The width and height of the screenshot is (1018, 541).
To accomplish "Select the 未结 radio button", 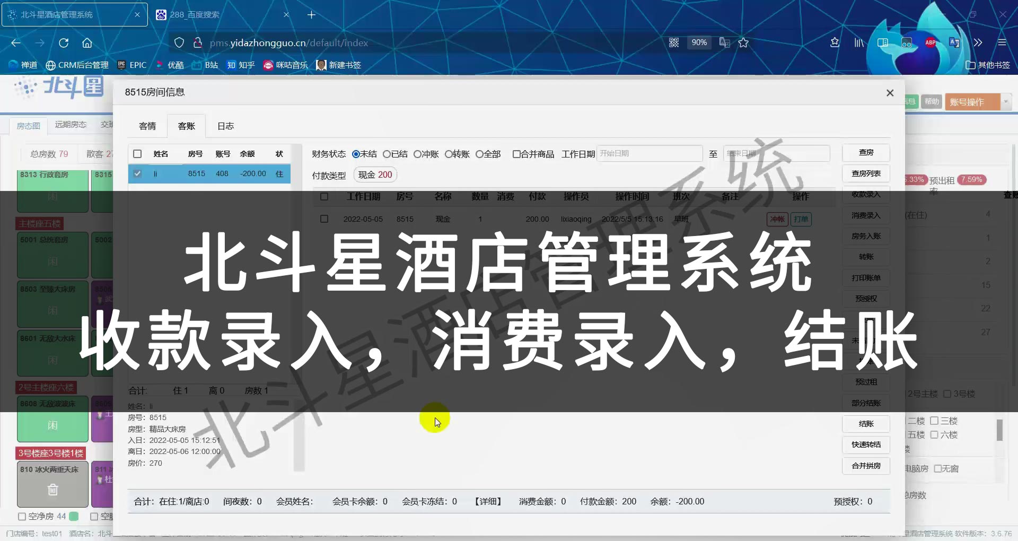I will pyautogui.click(x=356, y=154).
